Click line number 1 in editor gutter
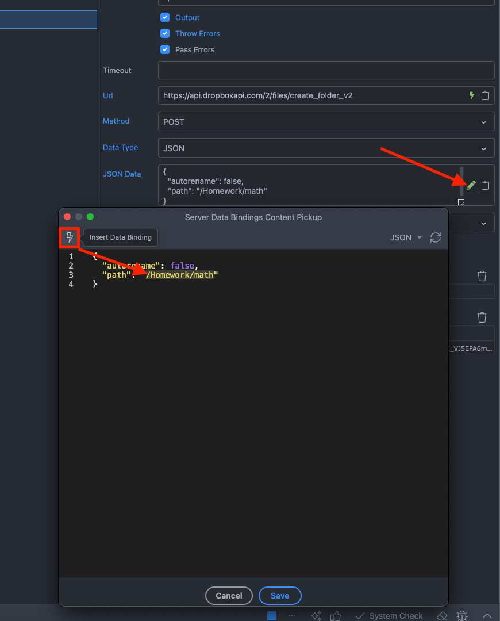Image resolution: width=500 pixels, height=621 pixels. tap(71, 256)
